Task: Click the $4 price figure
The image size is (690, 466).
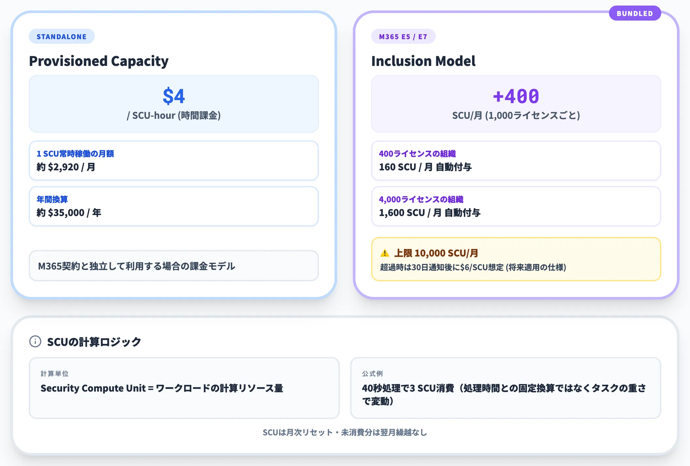Action: [x=174, y=96]
